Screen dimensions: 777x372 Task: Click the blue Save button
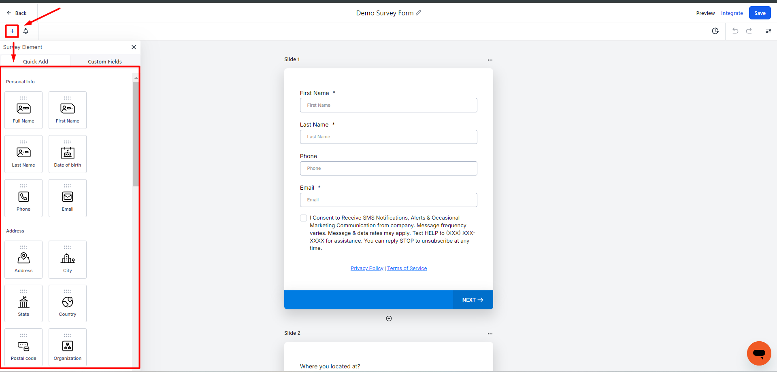coord(760,13)
